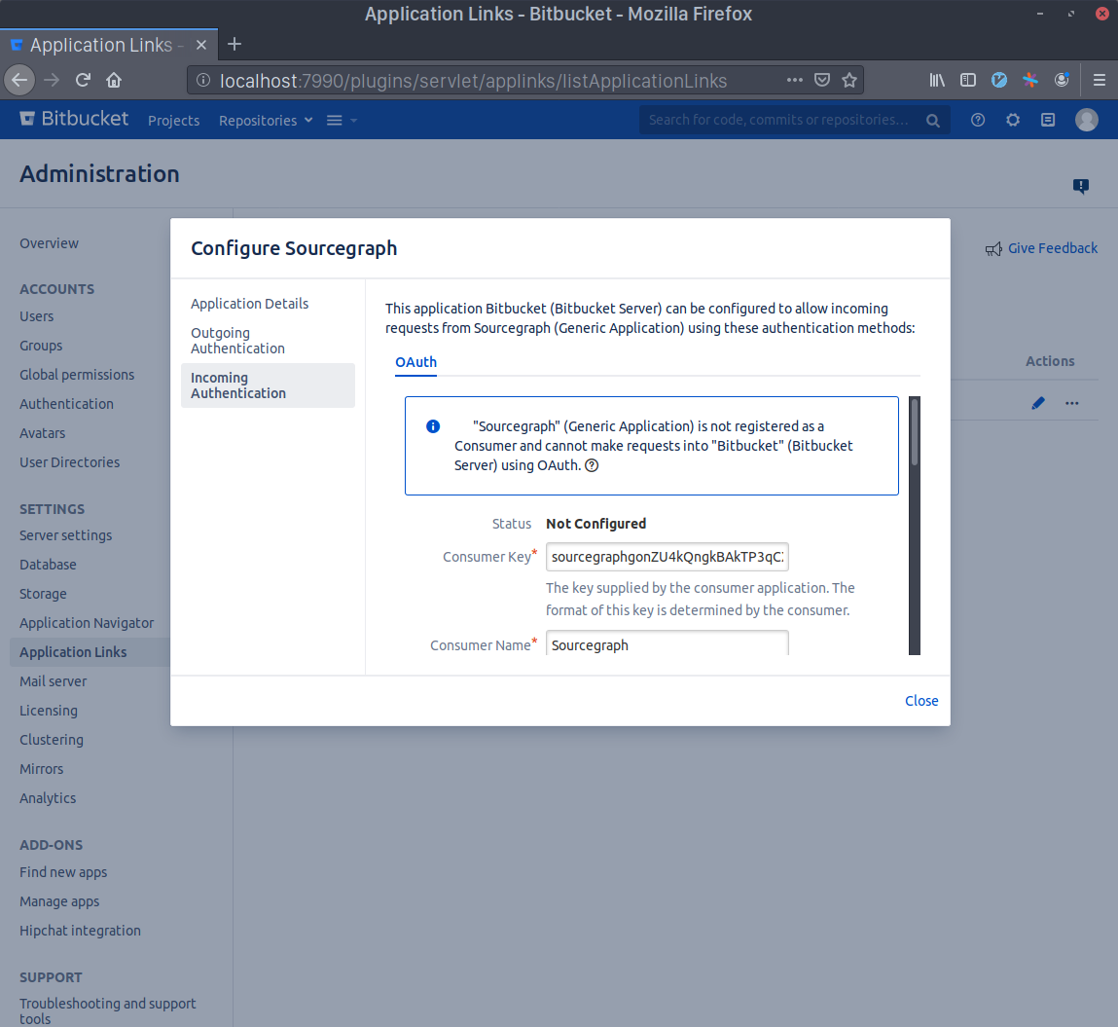This screenshot has height=1027, width=1118.
Task: Open Manage apps page
Action: 59,902
